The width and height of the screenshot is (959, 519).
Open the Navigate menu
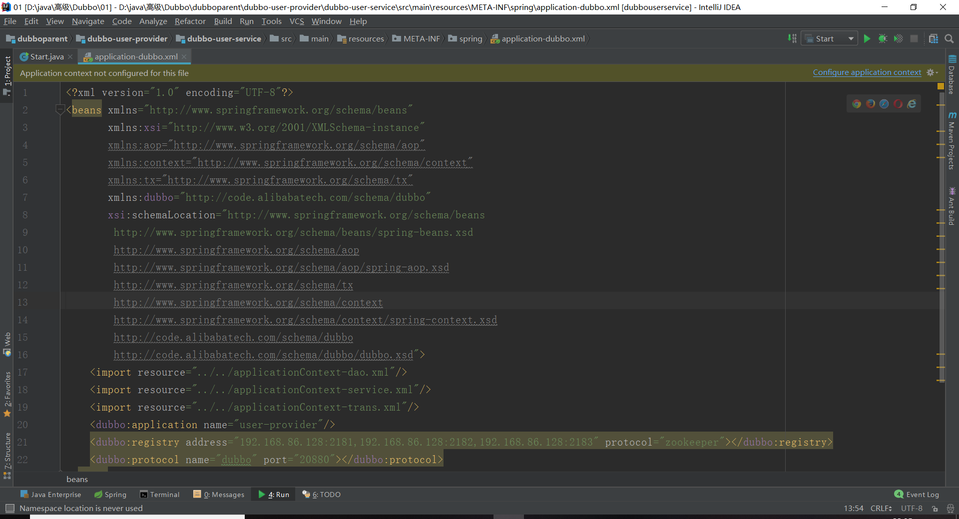(x=88, y=21)
